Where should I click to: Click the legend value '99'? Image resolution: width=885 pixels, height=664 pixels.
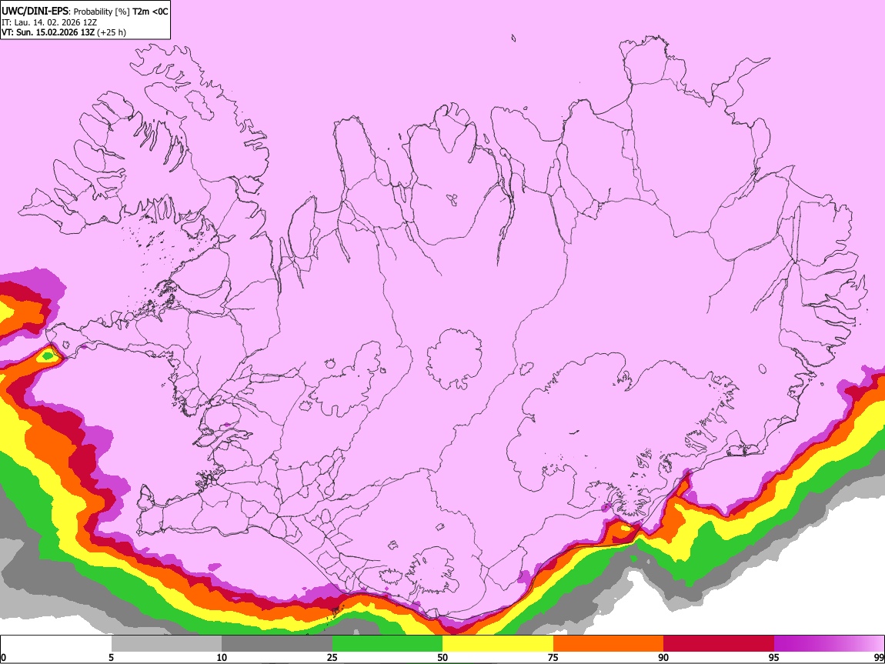(x=878, y=657)
